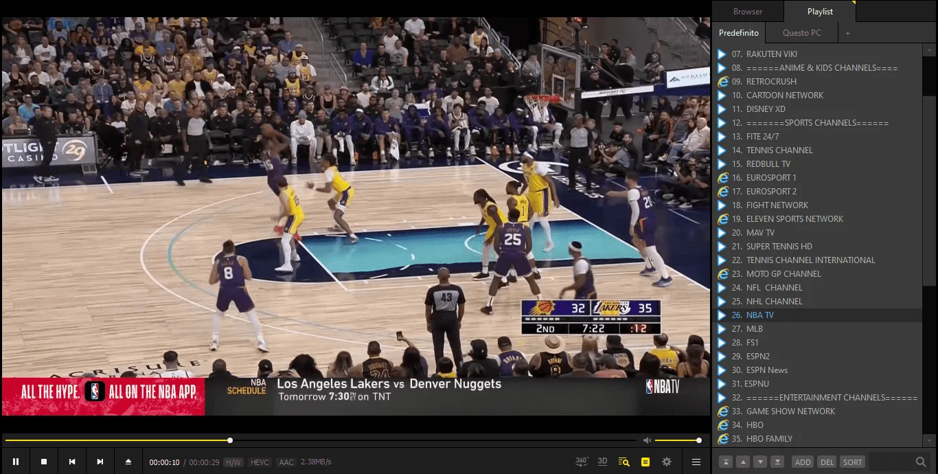Select FIGHT NETWORK channel
The height and width of the screenshot is (474, 938).
click(817, 205)
